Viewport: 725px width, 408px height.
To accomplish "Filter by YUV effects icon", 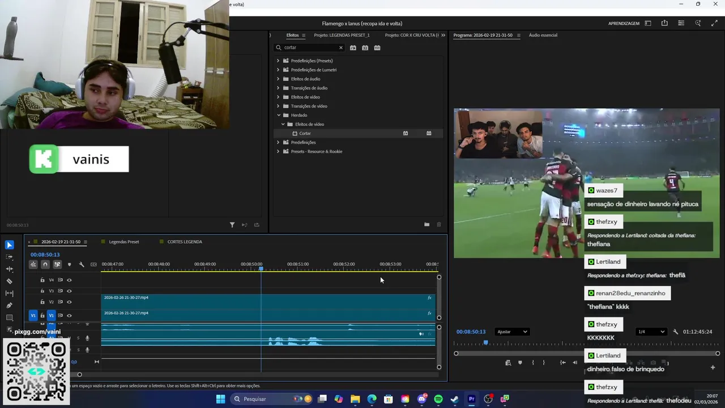I will tap(377, 48).
